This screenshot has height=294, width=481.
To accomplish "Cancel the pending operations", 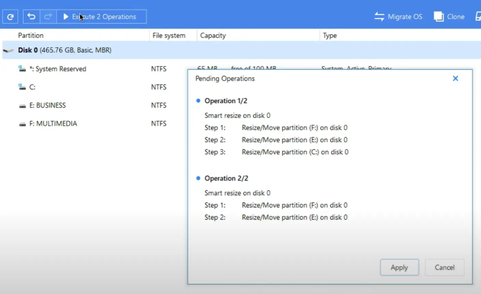I will tap(444, 267).
